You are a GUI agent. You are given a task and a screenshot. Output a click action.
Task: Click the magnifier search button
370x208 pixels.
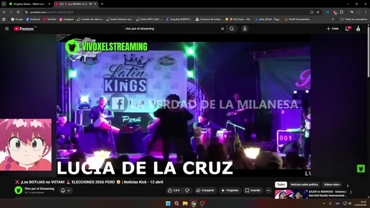232,29
